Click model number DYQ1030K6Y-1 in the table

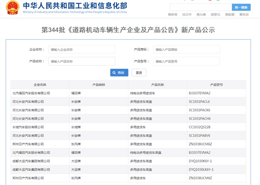click(x=201, y=161)
